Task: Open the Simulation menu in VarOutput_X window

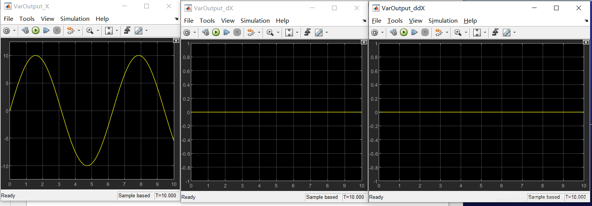Action: point(75,19)
